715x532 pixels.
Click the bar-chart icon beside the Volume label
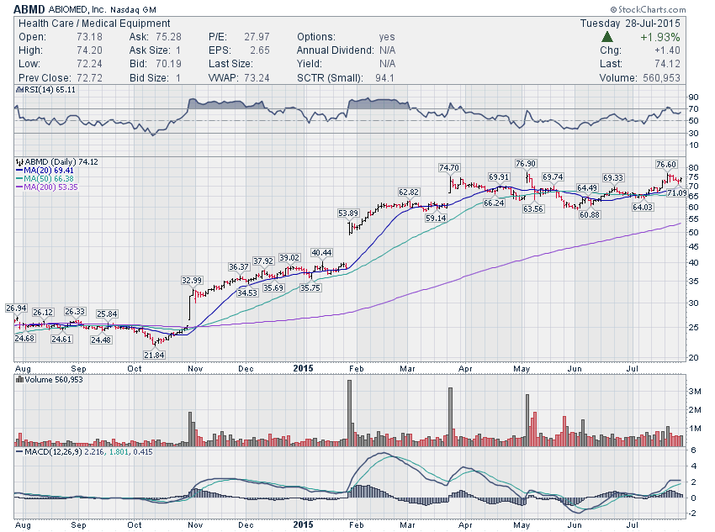click(x=19, y=379)
